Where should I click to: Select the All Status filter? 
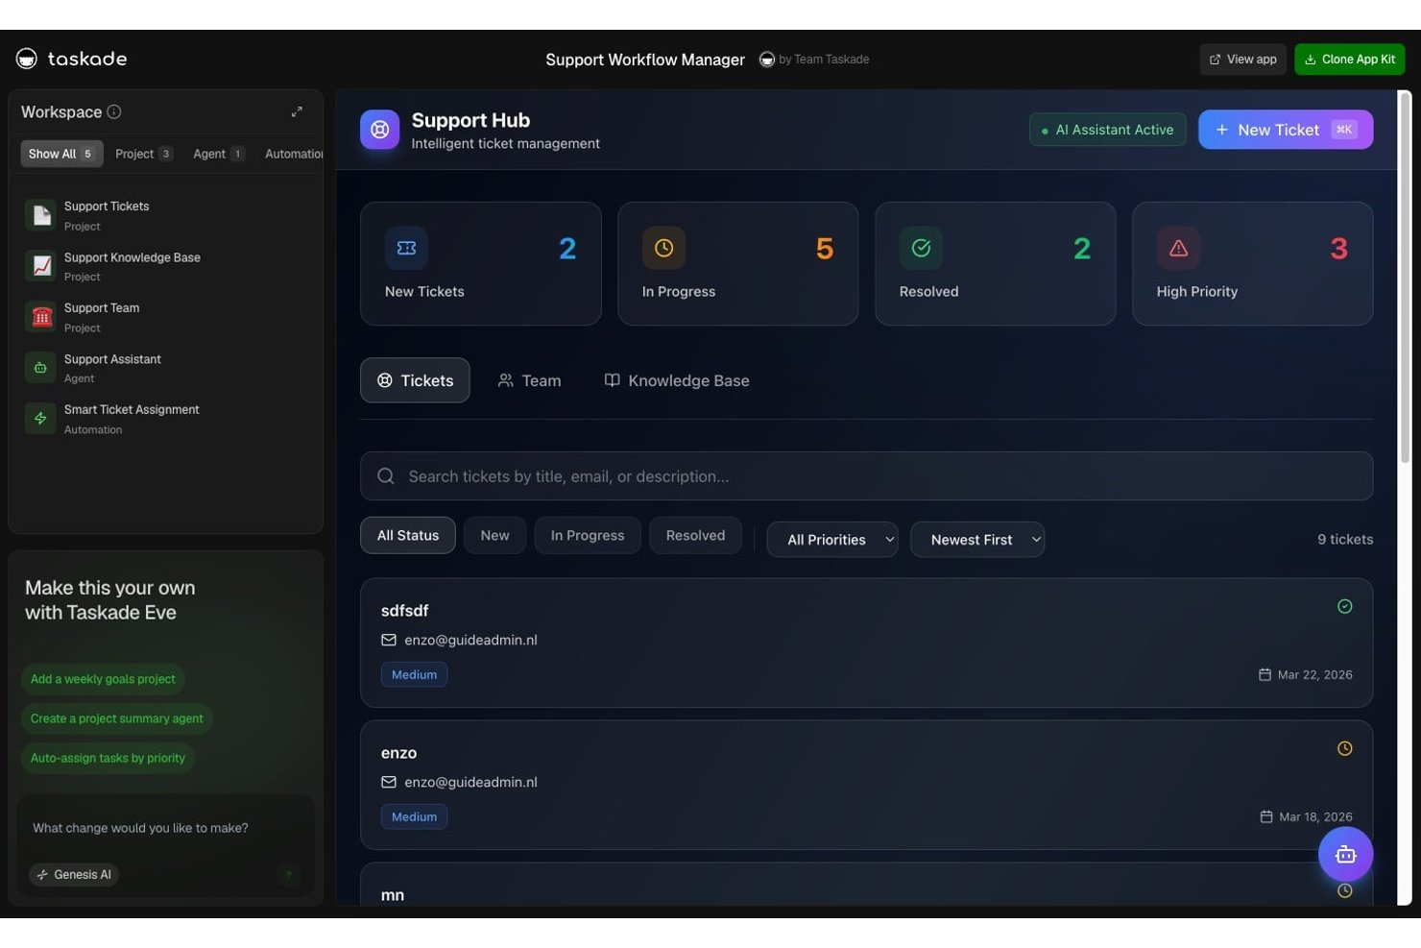(408, 535)
